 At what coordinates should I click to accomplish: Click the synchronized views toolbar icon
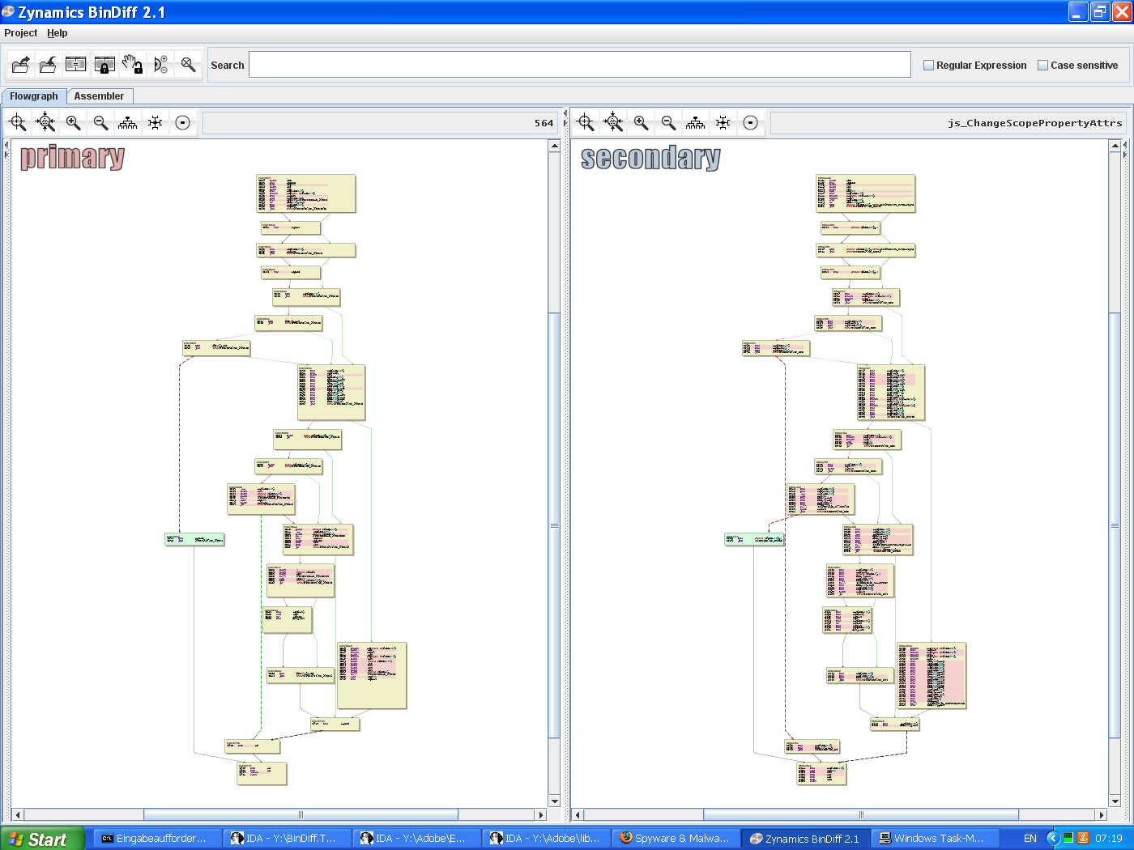point(75,64)
